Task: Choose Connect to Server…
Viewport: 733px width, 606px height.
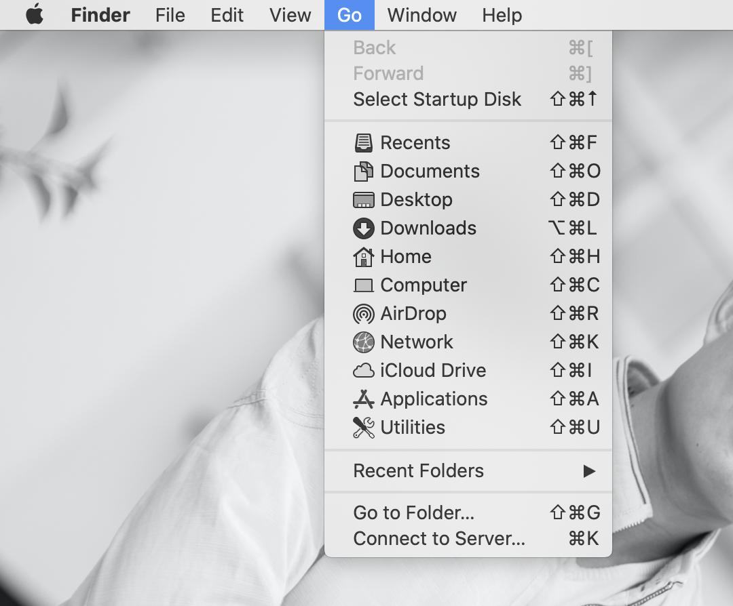Action: [x=439, y=538]
